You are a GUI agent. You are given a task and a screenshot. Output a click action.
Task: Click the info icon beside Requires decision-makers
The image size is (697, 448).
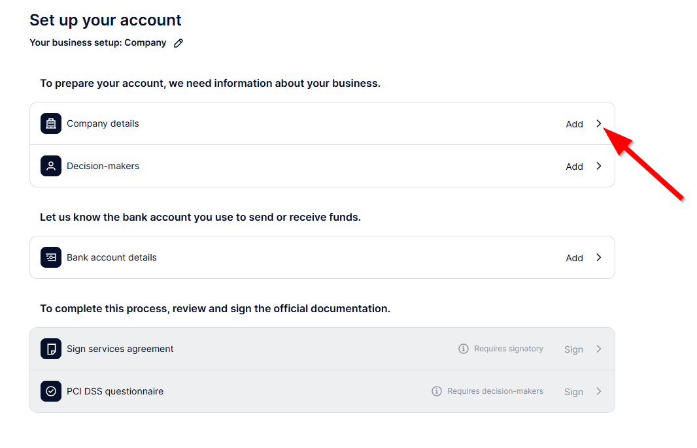coord(437,391)
